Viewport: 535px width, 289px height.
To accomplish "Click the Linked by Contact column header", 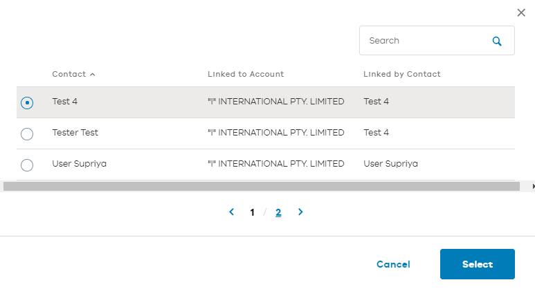I will 402,74.
